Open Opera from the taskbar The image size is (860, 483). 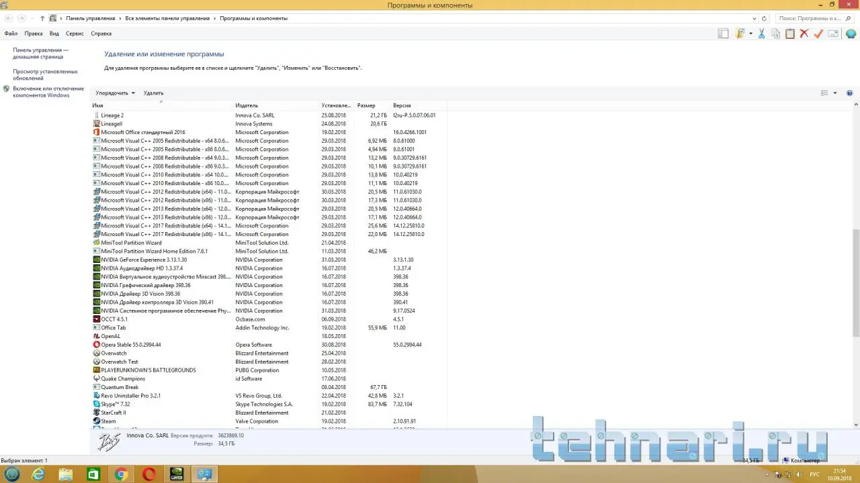click(x=148, y=474)
